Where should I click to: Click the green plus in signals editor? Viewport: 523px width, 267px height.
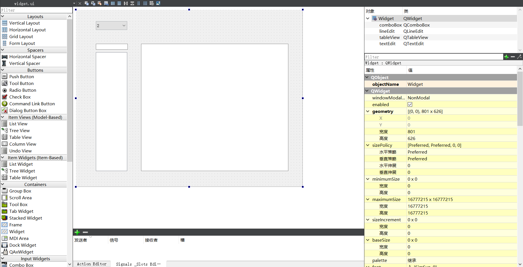(x=77, y=232)
